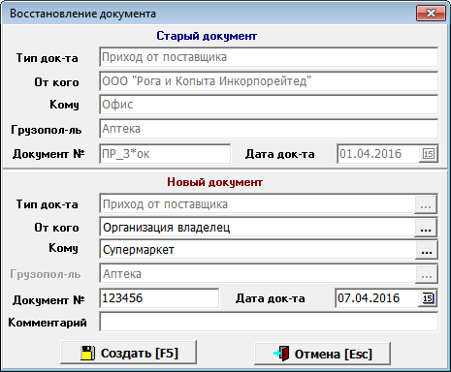Viewport: 451px width, 372px height.
Task: Click the Комментарий label
Action: (x=48, y=323)
